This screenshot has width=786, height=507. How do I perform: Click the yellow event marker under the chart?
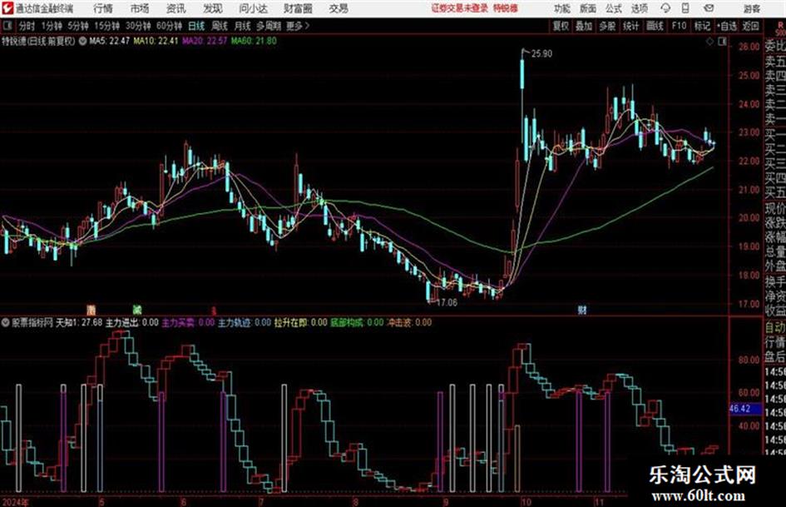point(91,310)
